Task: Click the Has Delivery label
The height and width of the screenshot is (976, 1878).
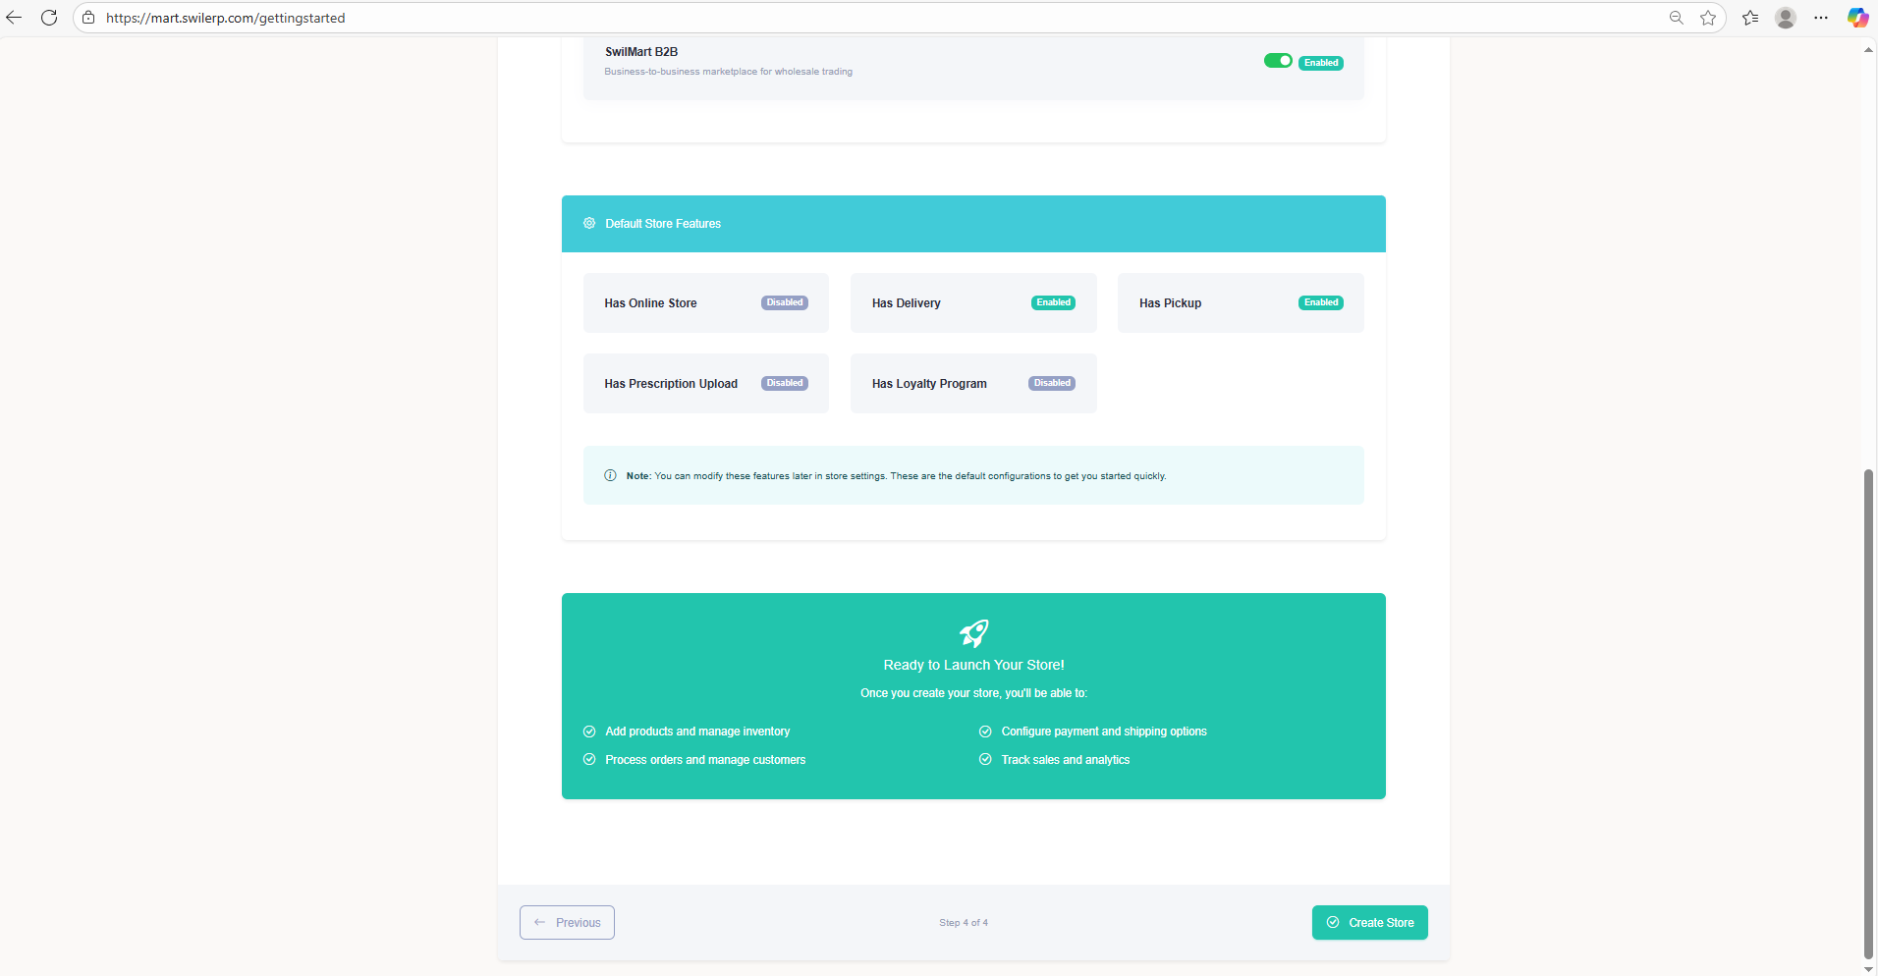Action: (x=906, y=303)
